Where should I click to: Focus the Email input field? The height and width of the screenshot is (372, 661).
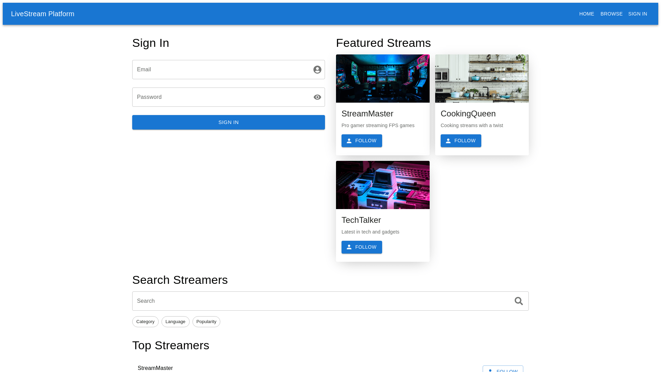coord(220,70)
